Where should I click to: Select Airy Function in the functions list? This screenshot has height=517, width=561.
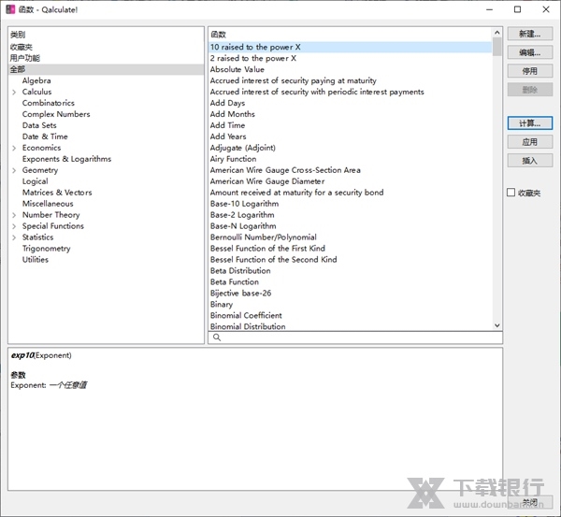233,159
